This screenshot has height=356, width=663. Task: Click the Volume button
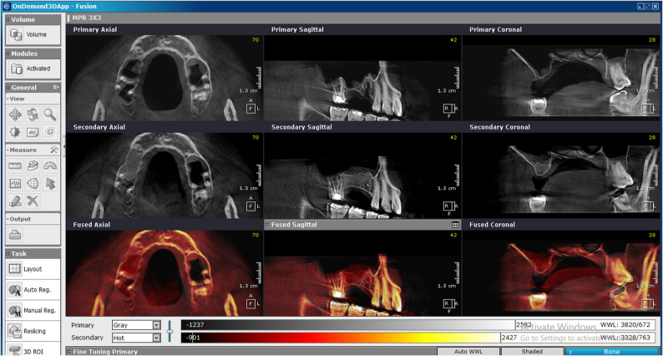point(33,35)
